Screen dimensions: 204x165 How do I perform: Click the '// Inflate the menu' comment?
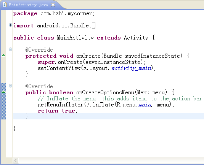click(120, 98)
